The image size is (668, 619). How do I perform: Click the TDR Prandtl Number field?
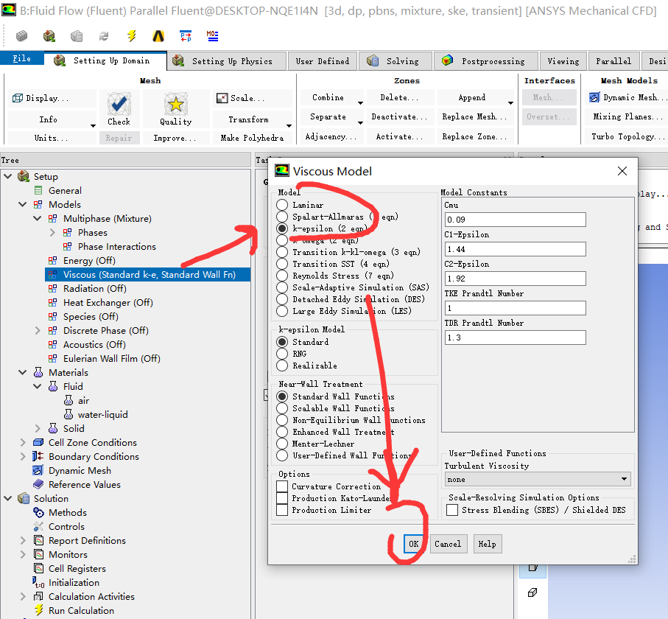(x=515, y=338)
